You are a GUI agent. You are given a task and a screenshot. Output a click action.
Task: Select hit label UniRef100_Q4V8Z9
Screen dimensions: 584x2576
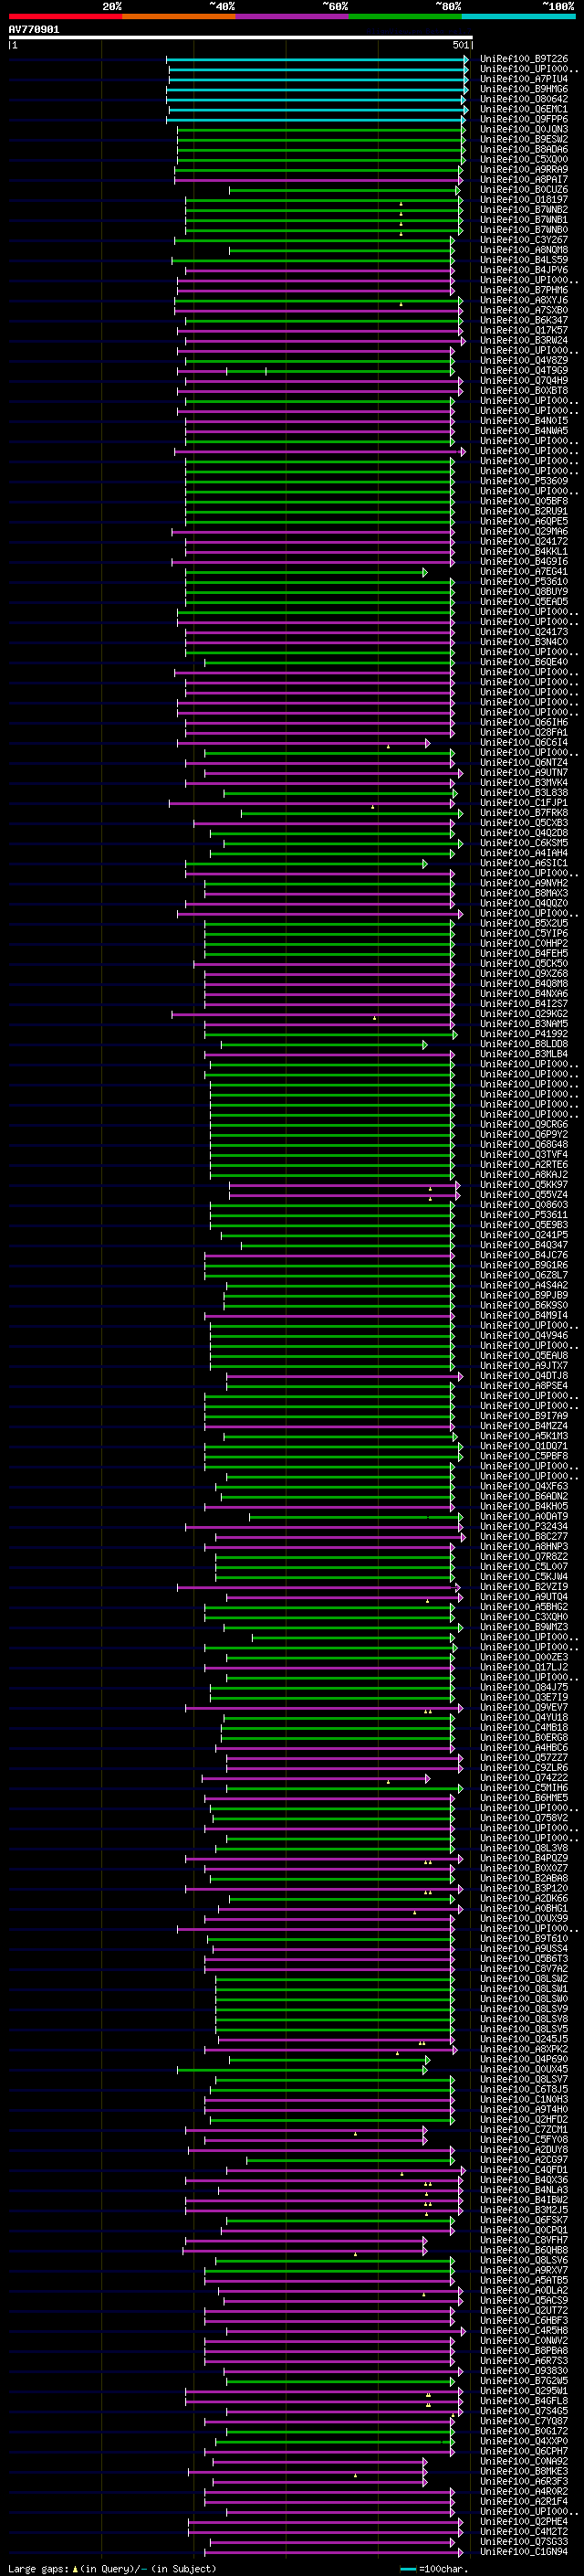(524, 360)
